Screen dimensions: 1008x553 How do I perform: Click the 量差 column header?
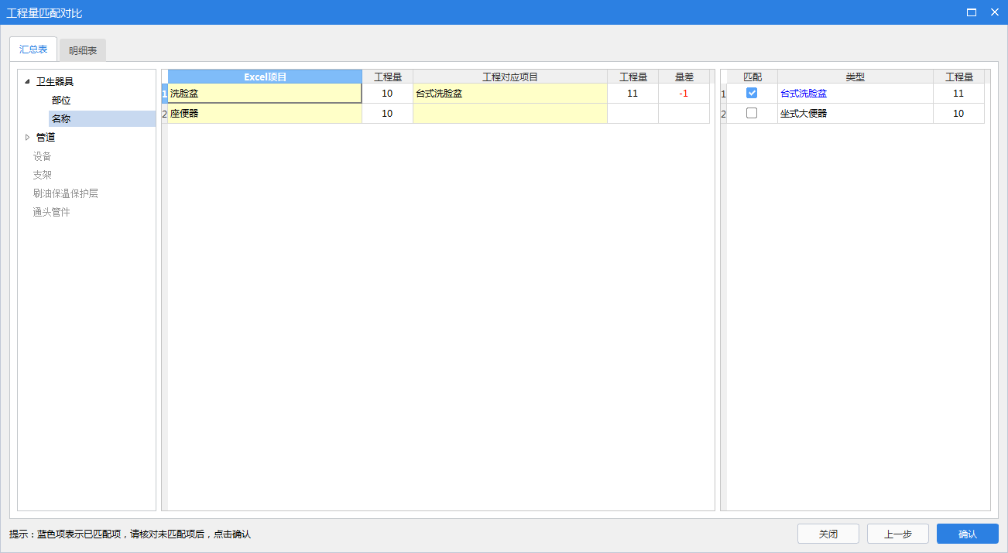coord(684,77)
